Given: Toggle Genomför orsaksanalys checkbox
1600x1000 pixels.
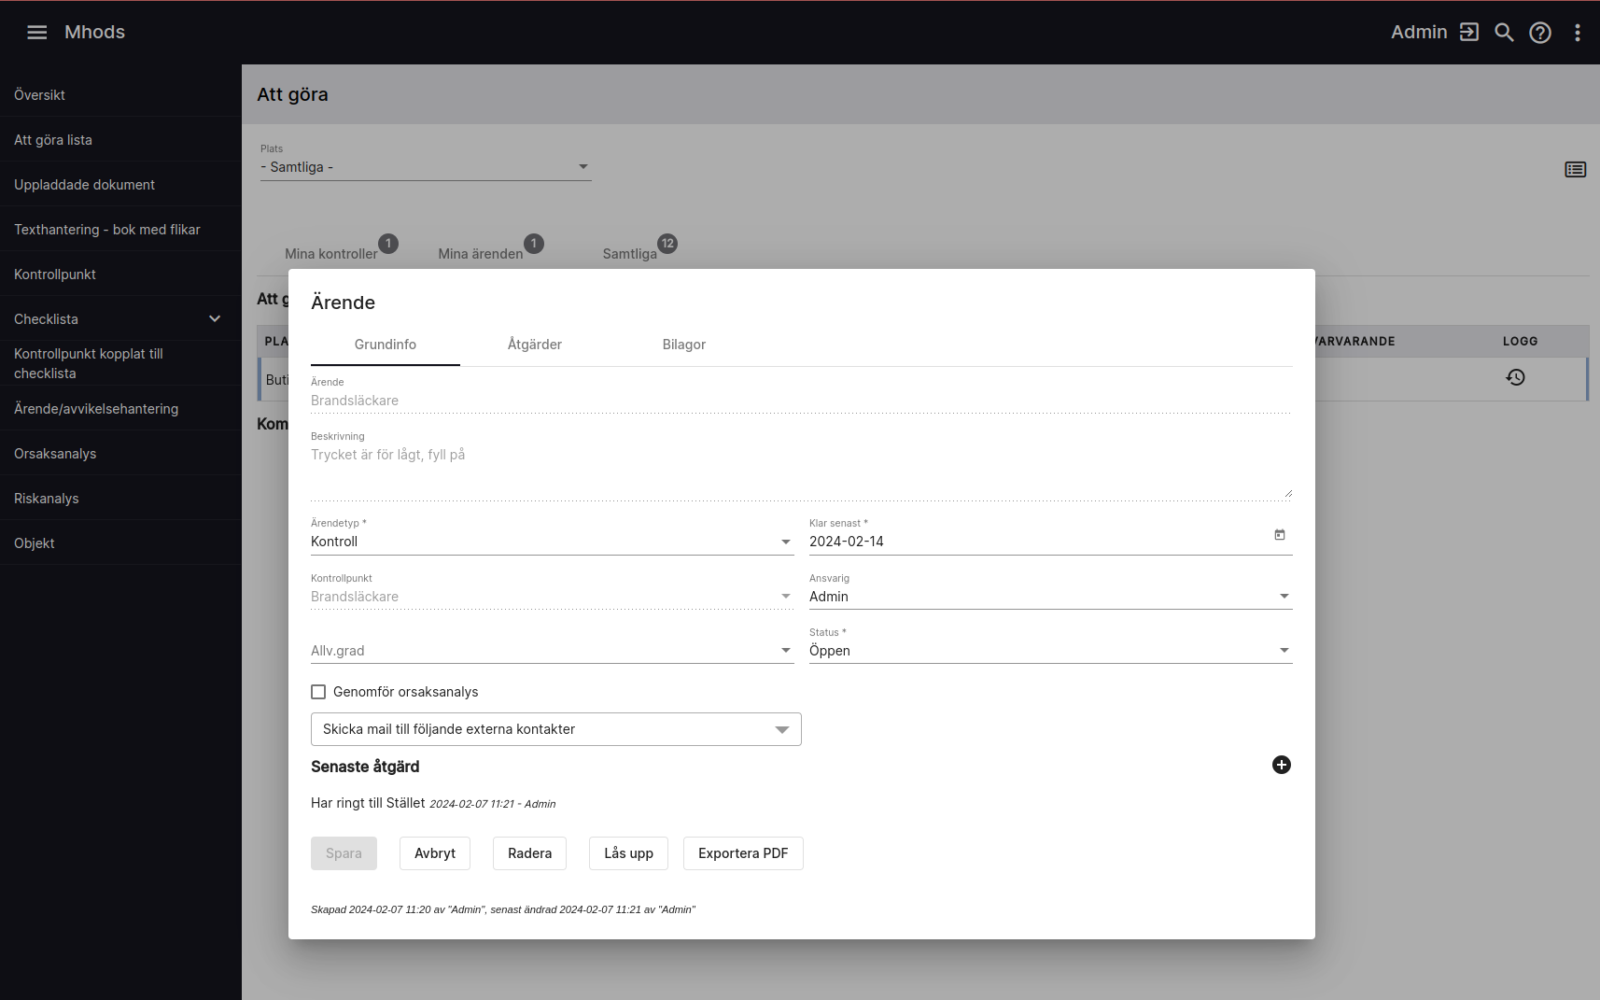Looking at the screenshot, I should [318, 692].
